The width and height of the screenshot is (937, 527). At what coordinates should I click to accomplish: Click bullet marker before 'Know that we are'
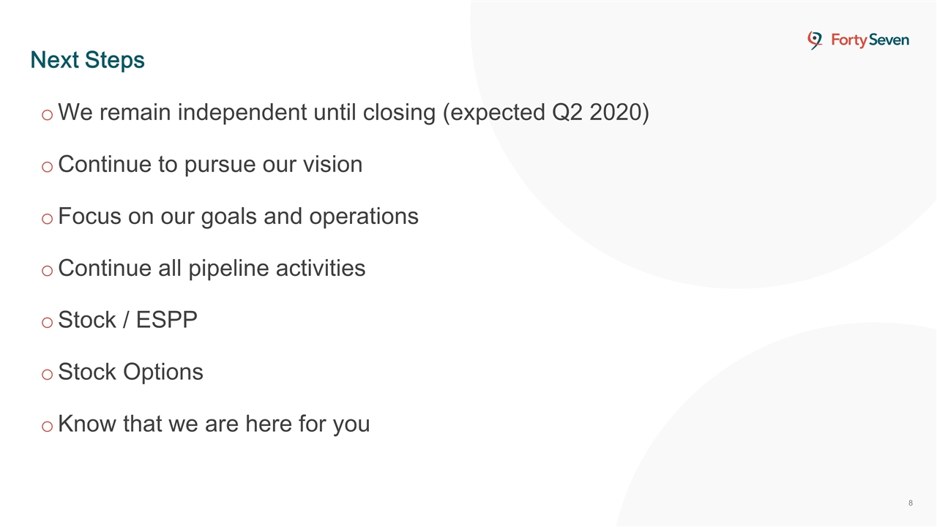pyautogui.click(x=46, y=426)
